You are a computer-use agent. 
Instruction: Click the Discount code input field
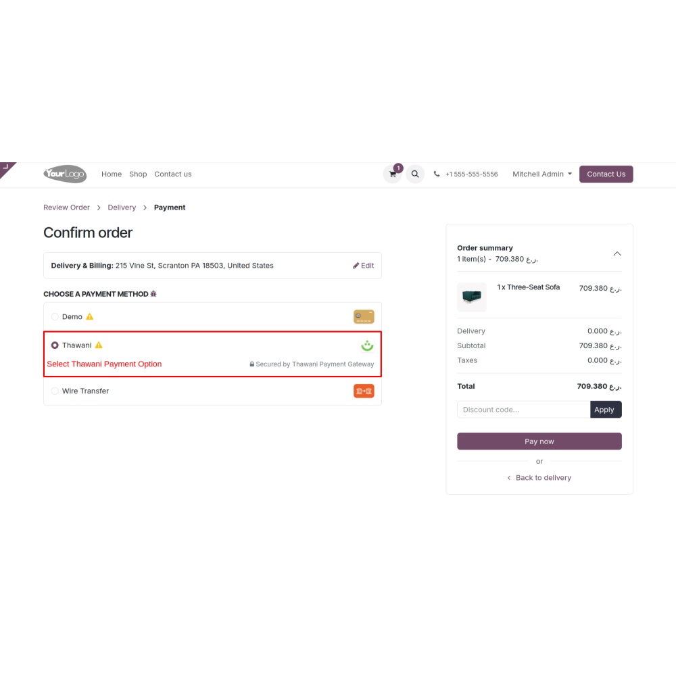(x=523, y=410)
